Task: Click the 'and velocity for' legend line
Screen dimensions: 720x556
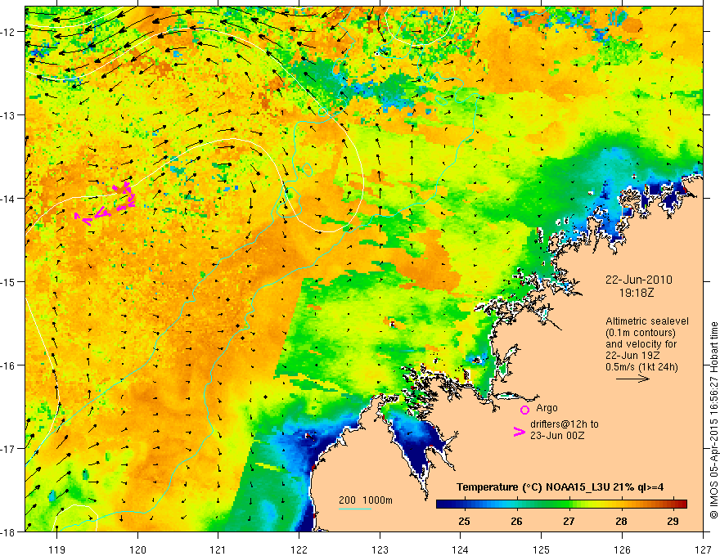Action: [641, 344]
